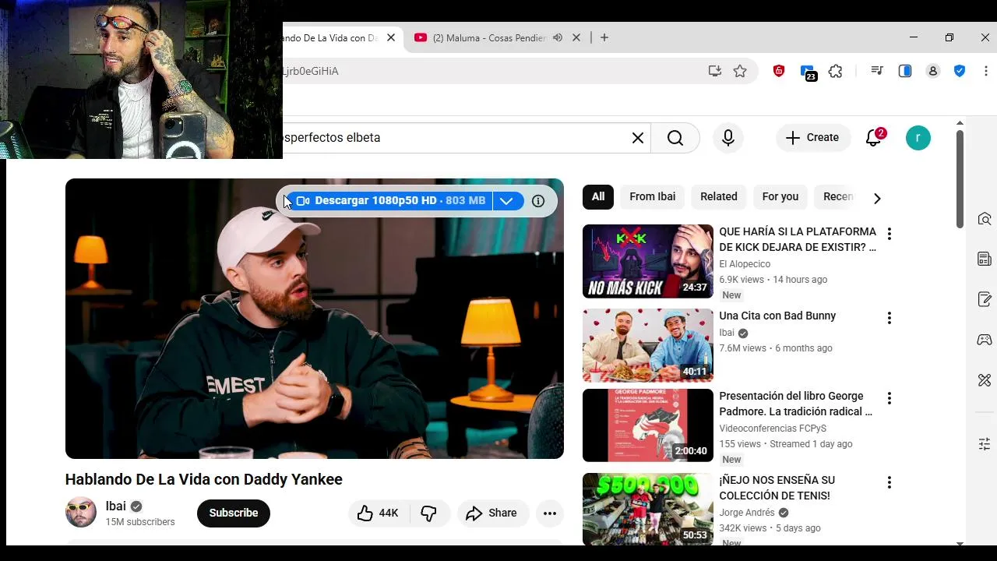Image resolution: width=997 pixels, height=561 pixels.
Task: Open the George Padmore video thumbnail
Action: pyautogui.click(x=648, y=425)
